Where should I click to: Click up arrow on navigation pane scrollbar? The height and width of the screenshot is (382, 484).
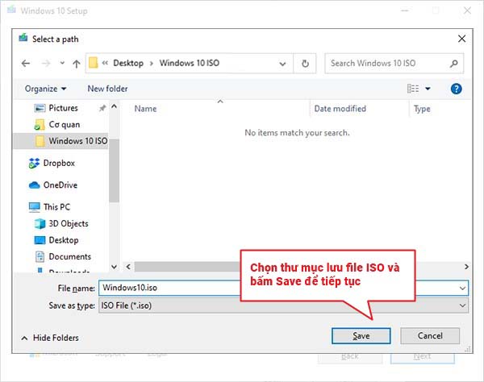114,106
